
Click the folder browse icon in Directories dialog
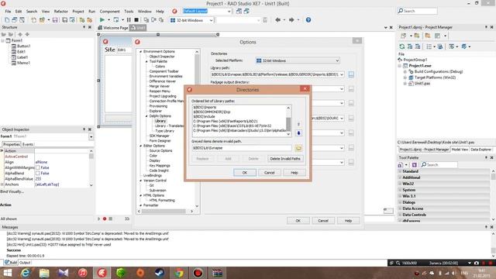[x=298, y=148]
